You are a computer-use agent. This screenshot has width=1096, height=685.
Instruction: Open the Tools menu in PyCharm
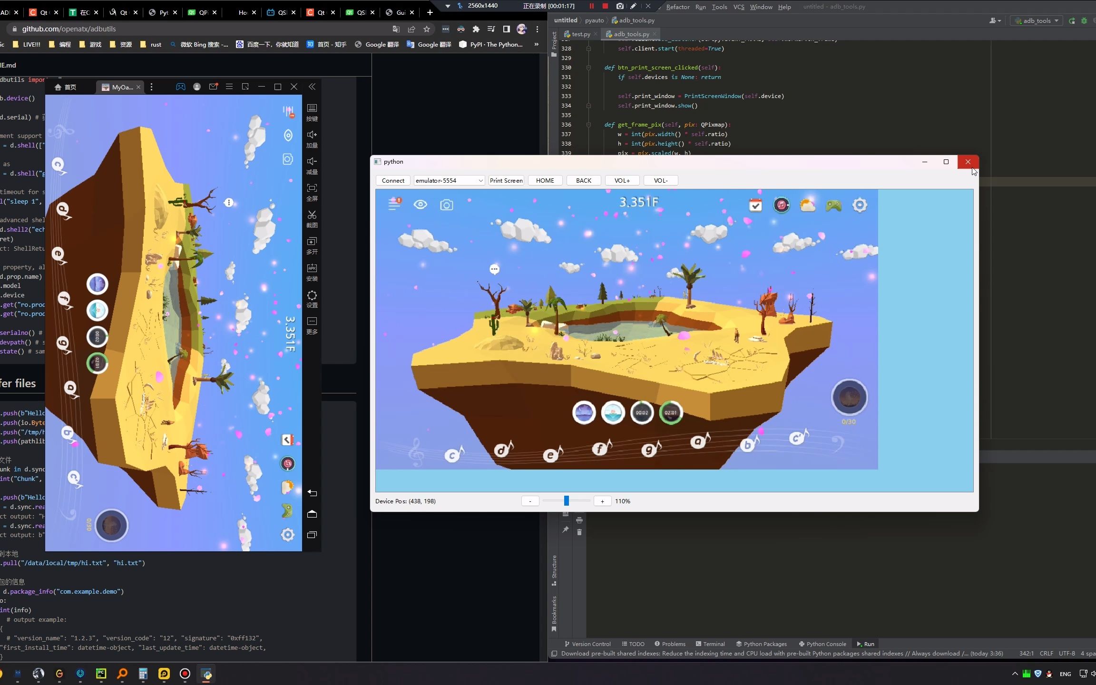tap(719, 7)
